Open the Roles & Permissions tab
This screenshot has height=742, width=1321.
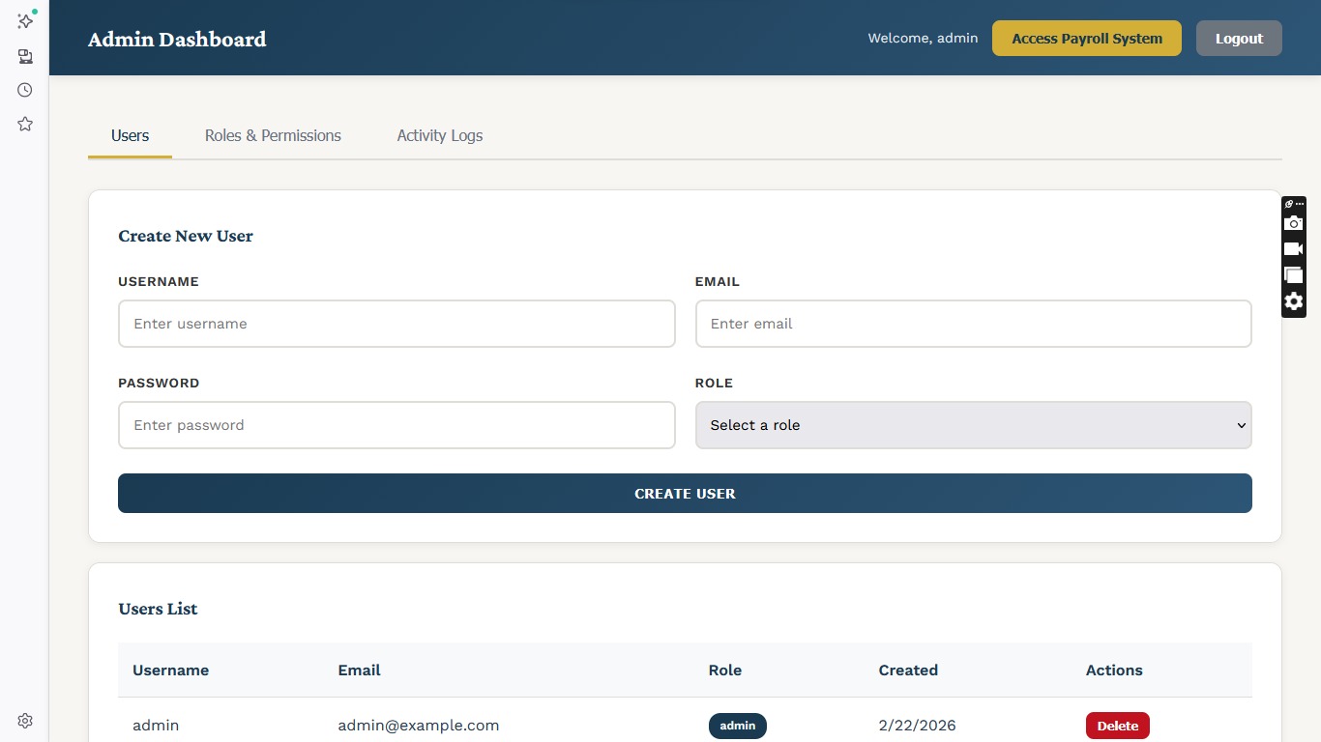coord(273,135)
